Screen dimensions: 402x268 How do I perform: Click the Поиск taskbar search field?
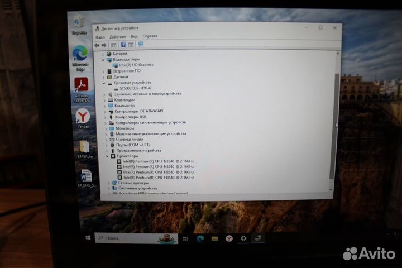tap(136, 238)
